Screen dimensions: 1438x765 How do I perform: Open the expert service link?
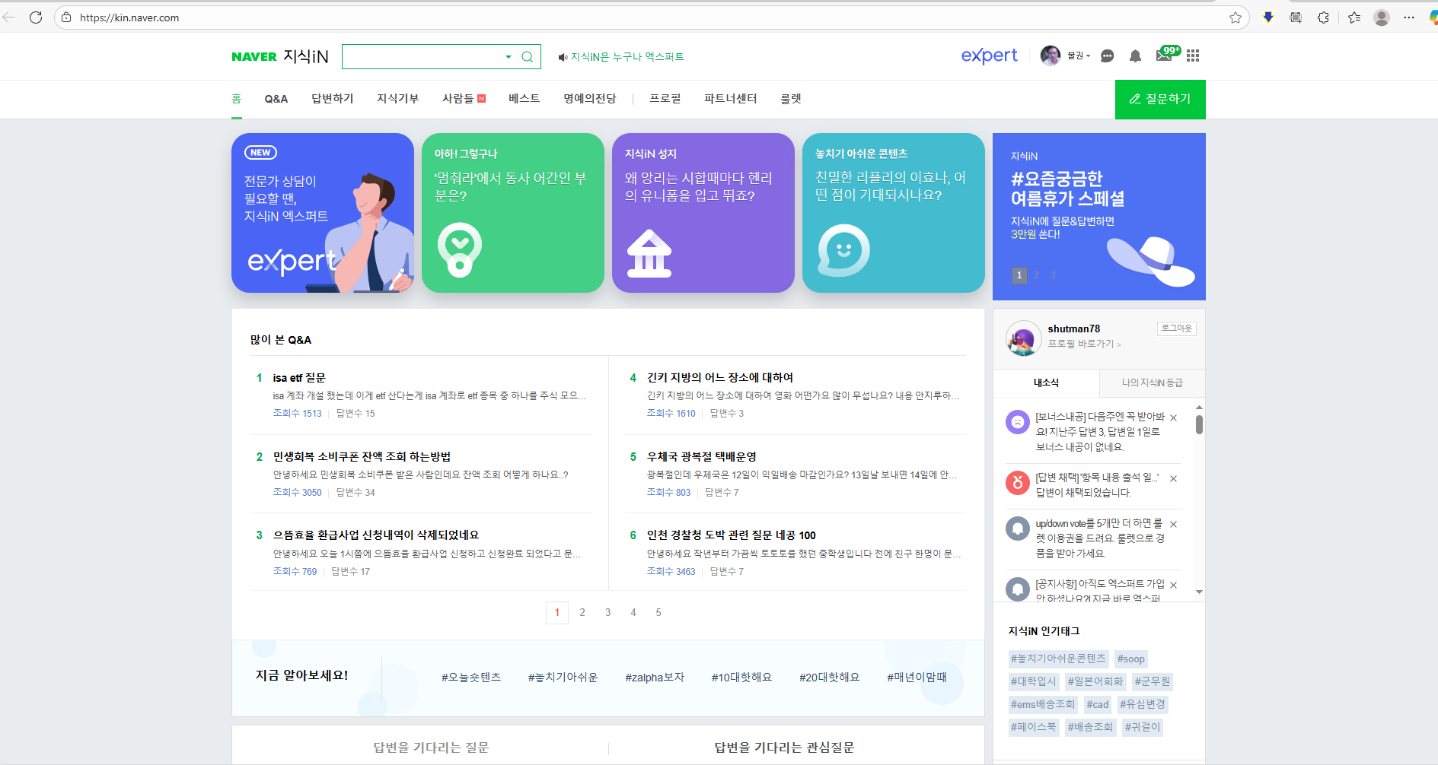tap(989, 56)
